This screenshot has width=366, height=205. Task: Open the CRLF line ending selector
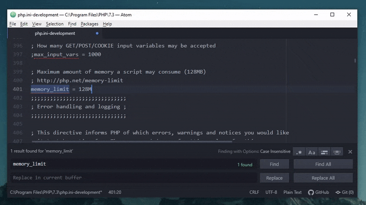254,192
